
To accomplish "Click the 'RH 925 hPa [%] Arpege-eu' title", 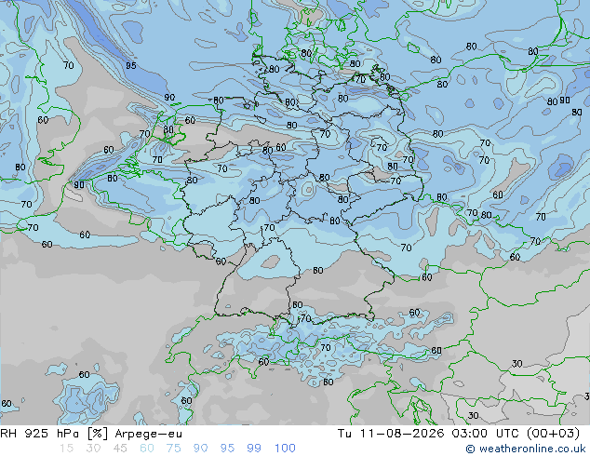I will (91, 434).
